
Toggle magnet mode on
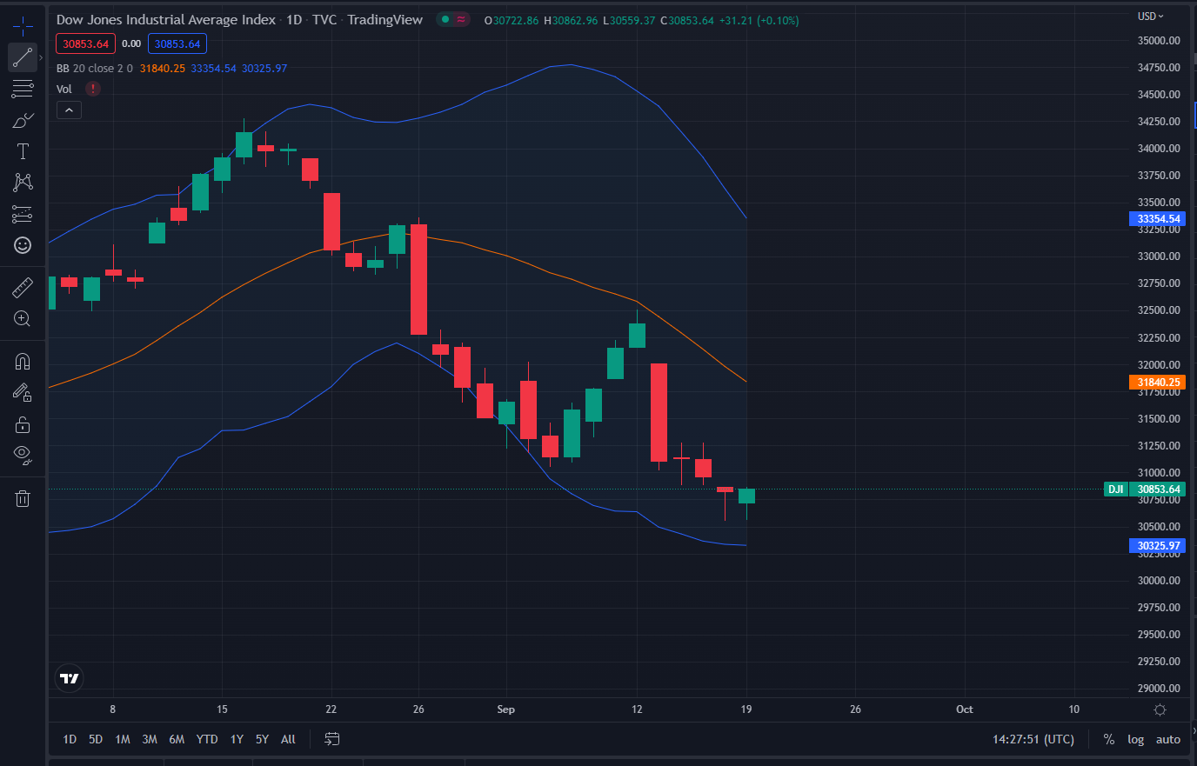[x=23, y=362]
